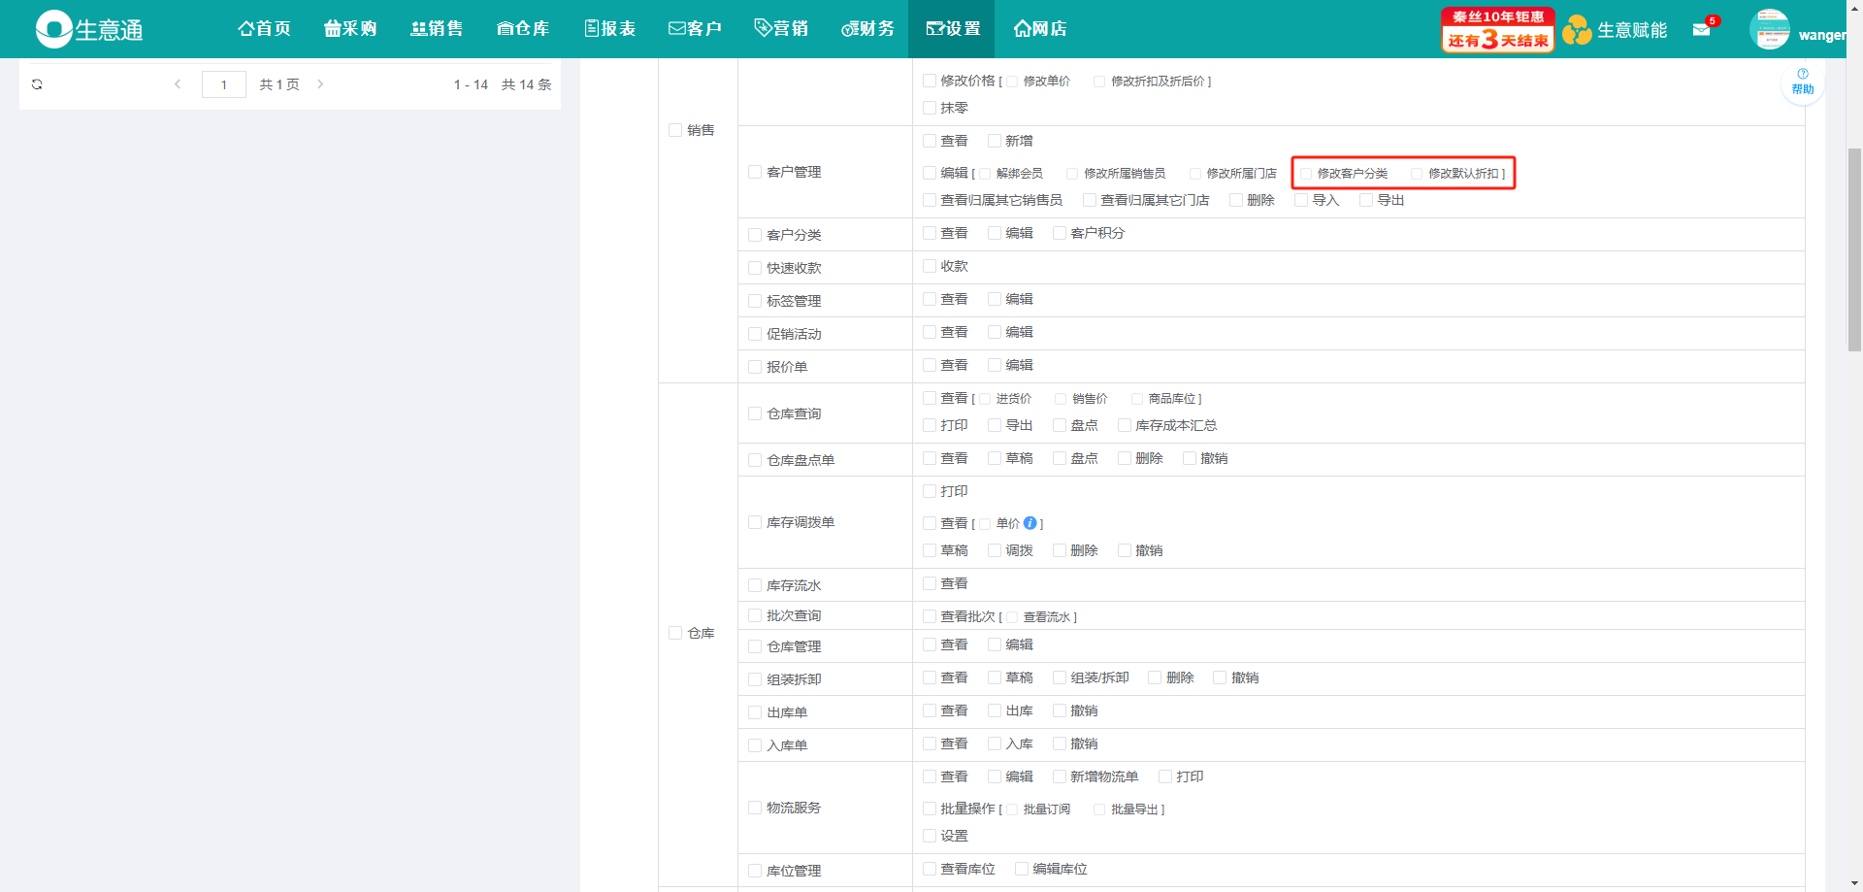Open the 销售 sales menu
This screenshot has height=892, width=1863.
point(437,29)
